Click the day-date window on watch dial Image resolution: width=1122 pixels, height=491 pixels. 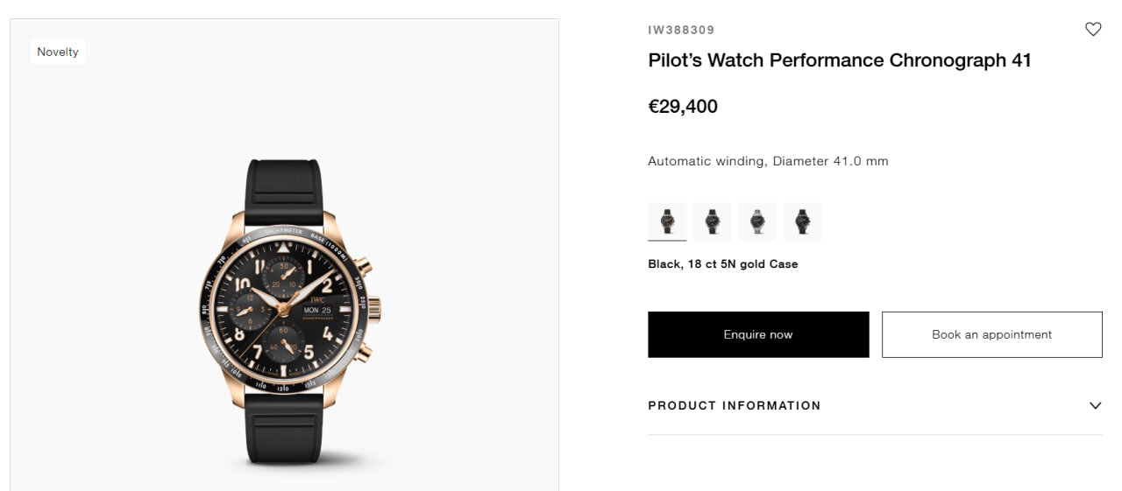[317, 310]
